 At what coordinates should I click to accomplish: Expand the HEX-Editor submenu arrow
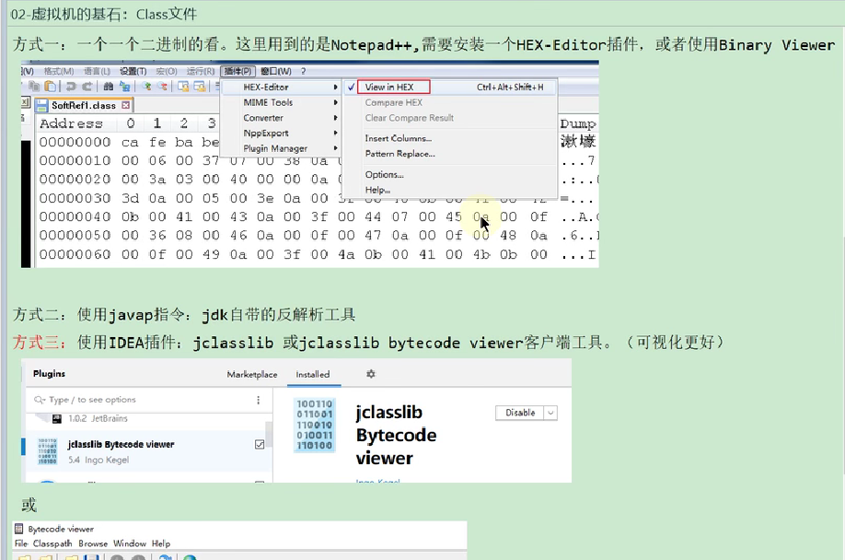(x=335, y=87)
